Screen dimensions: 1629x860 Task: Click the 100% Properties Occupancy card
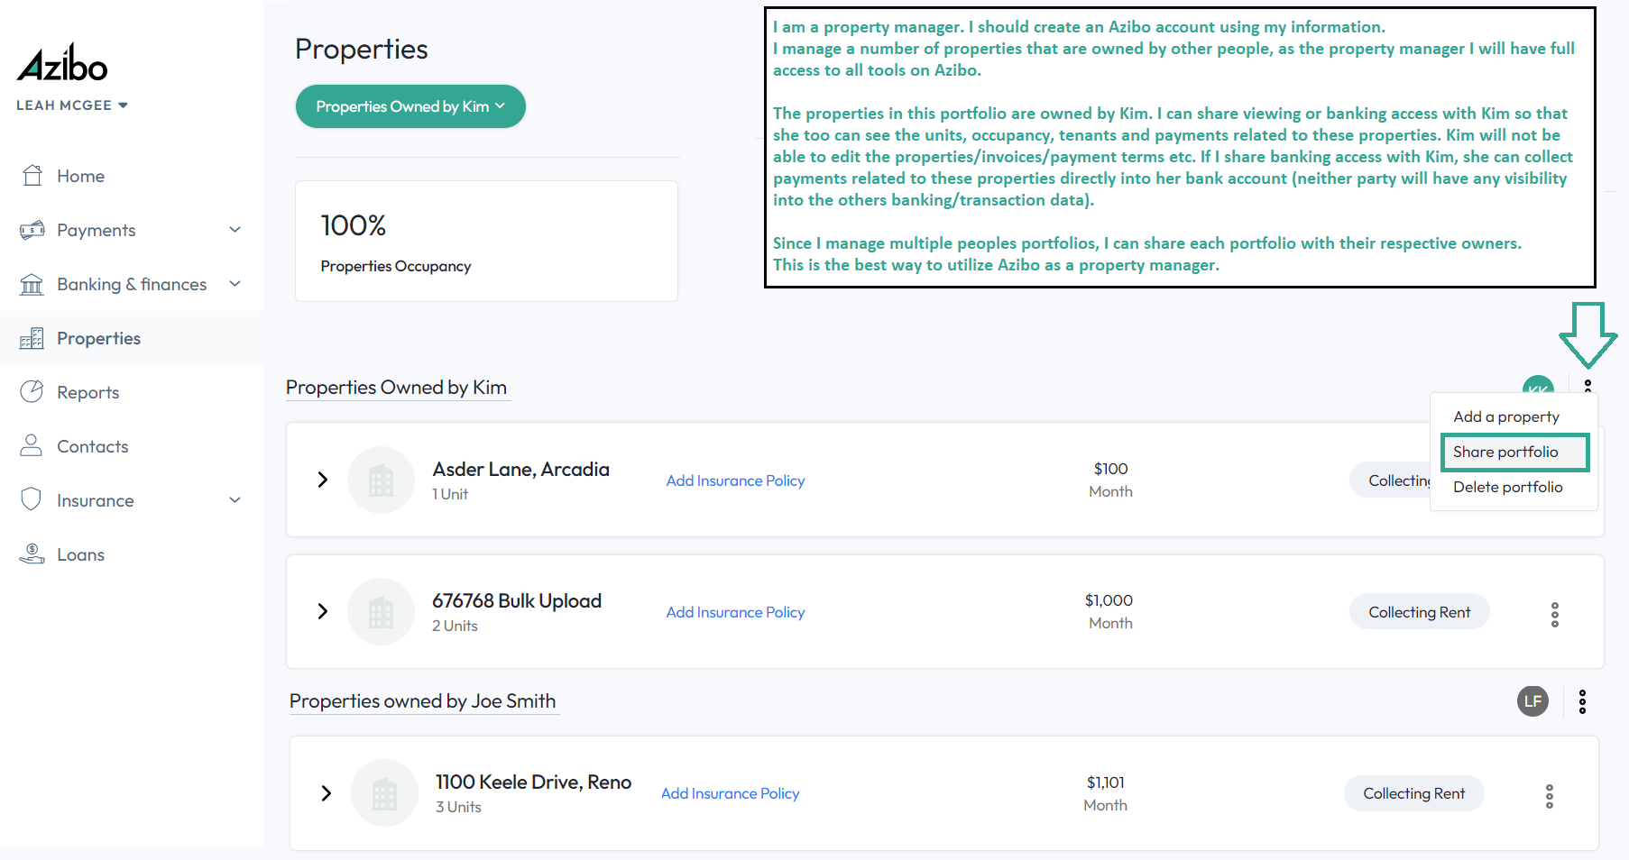[486, 241]
